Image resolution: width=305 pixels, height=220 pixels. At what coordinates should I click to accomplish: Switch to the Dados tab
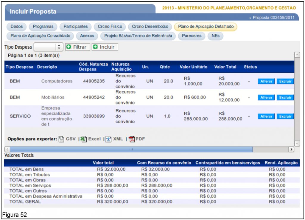pyautogui.click(x=16, y=27)
